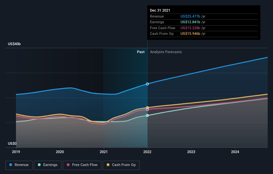Click the 2024 x-axis label
Viewport: 273px width, 174px height.
[x=235, y=152]
